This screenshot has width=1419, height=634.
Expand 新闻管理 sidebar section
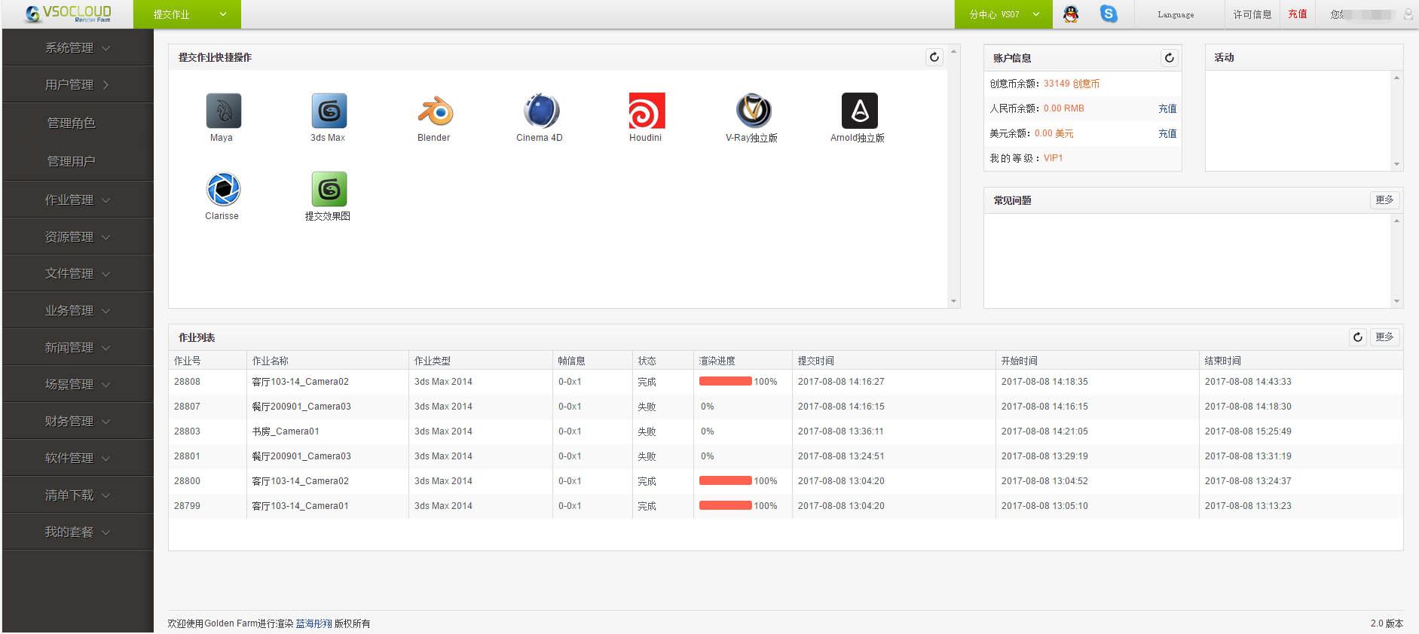pyautogui.click(x=78, y=347)
